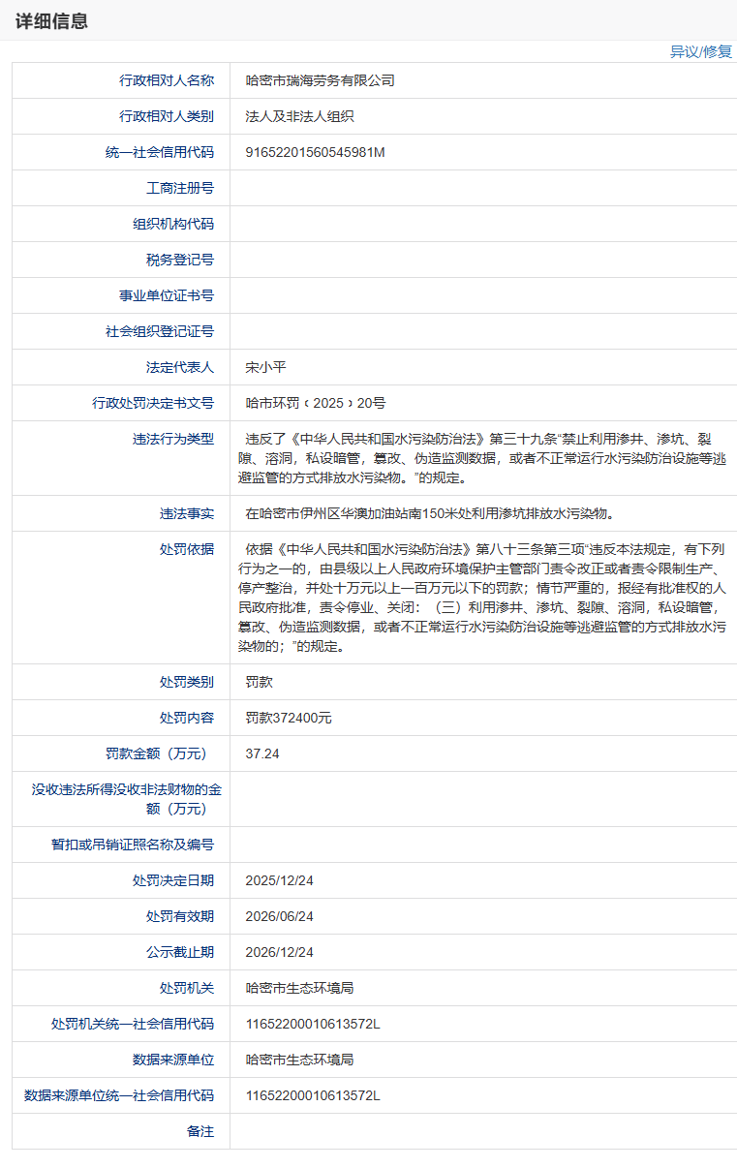Click 哈密市生态环境局 in the 数据来源单位 row
737x1168 pixels.
(x=299, y=1060)
